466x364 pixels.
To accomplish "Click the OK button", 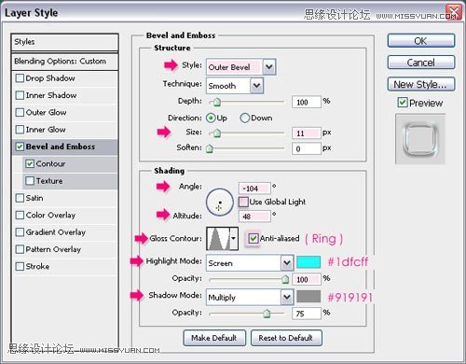I will pos(421,41).
